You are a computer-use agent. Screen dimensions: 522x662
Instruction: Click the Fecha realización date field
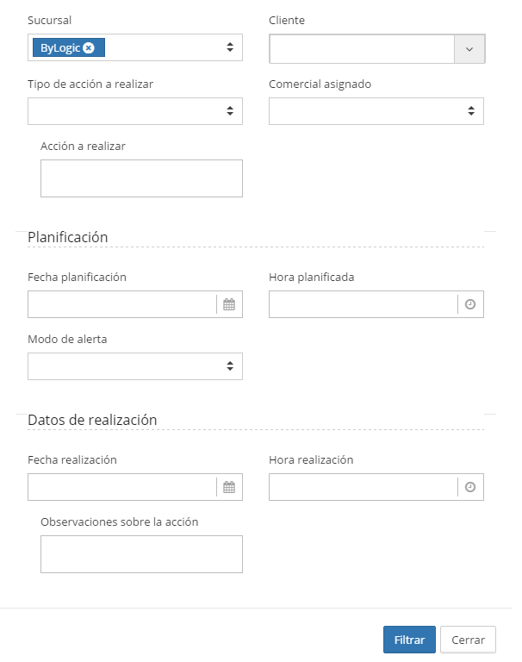pos(121,487)
